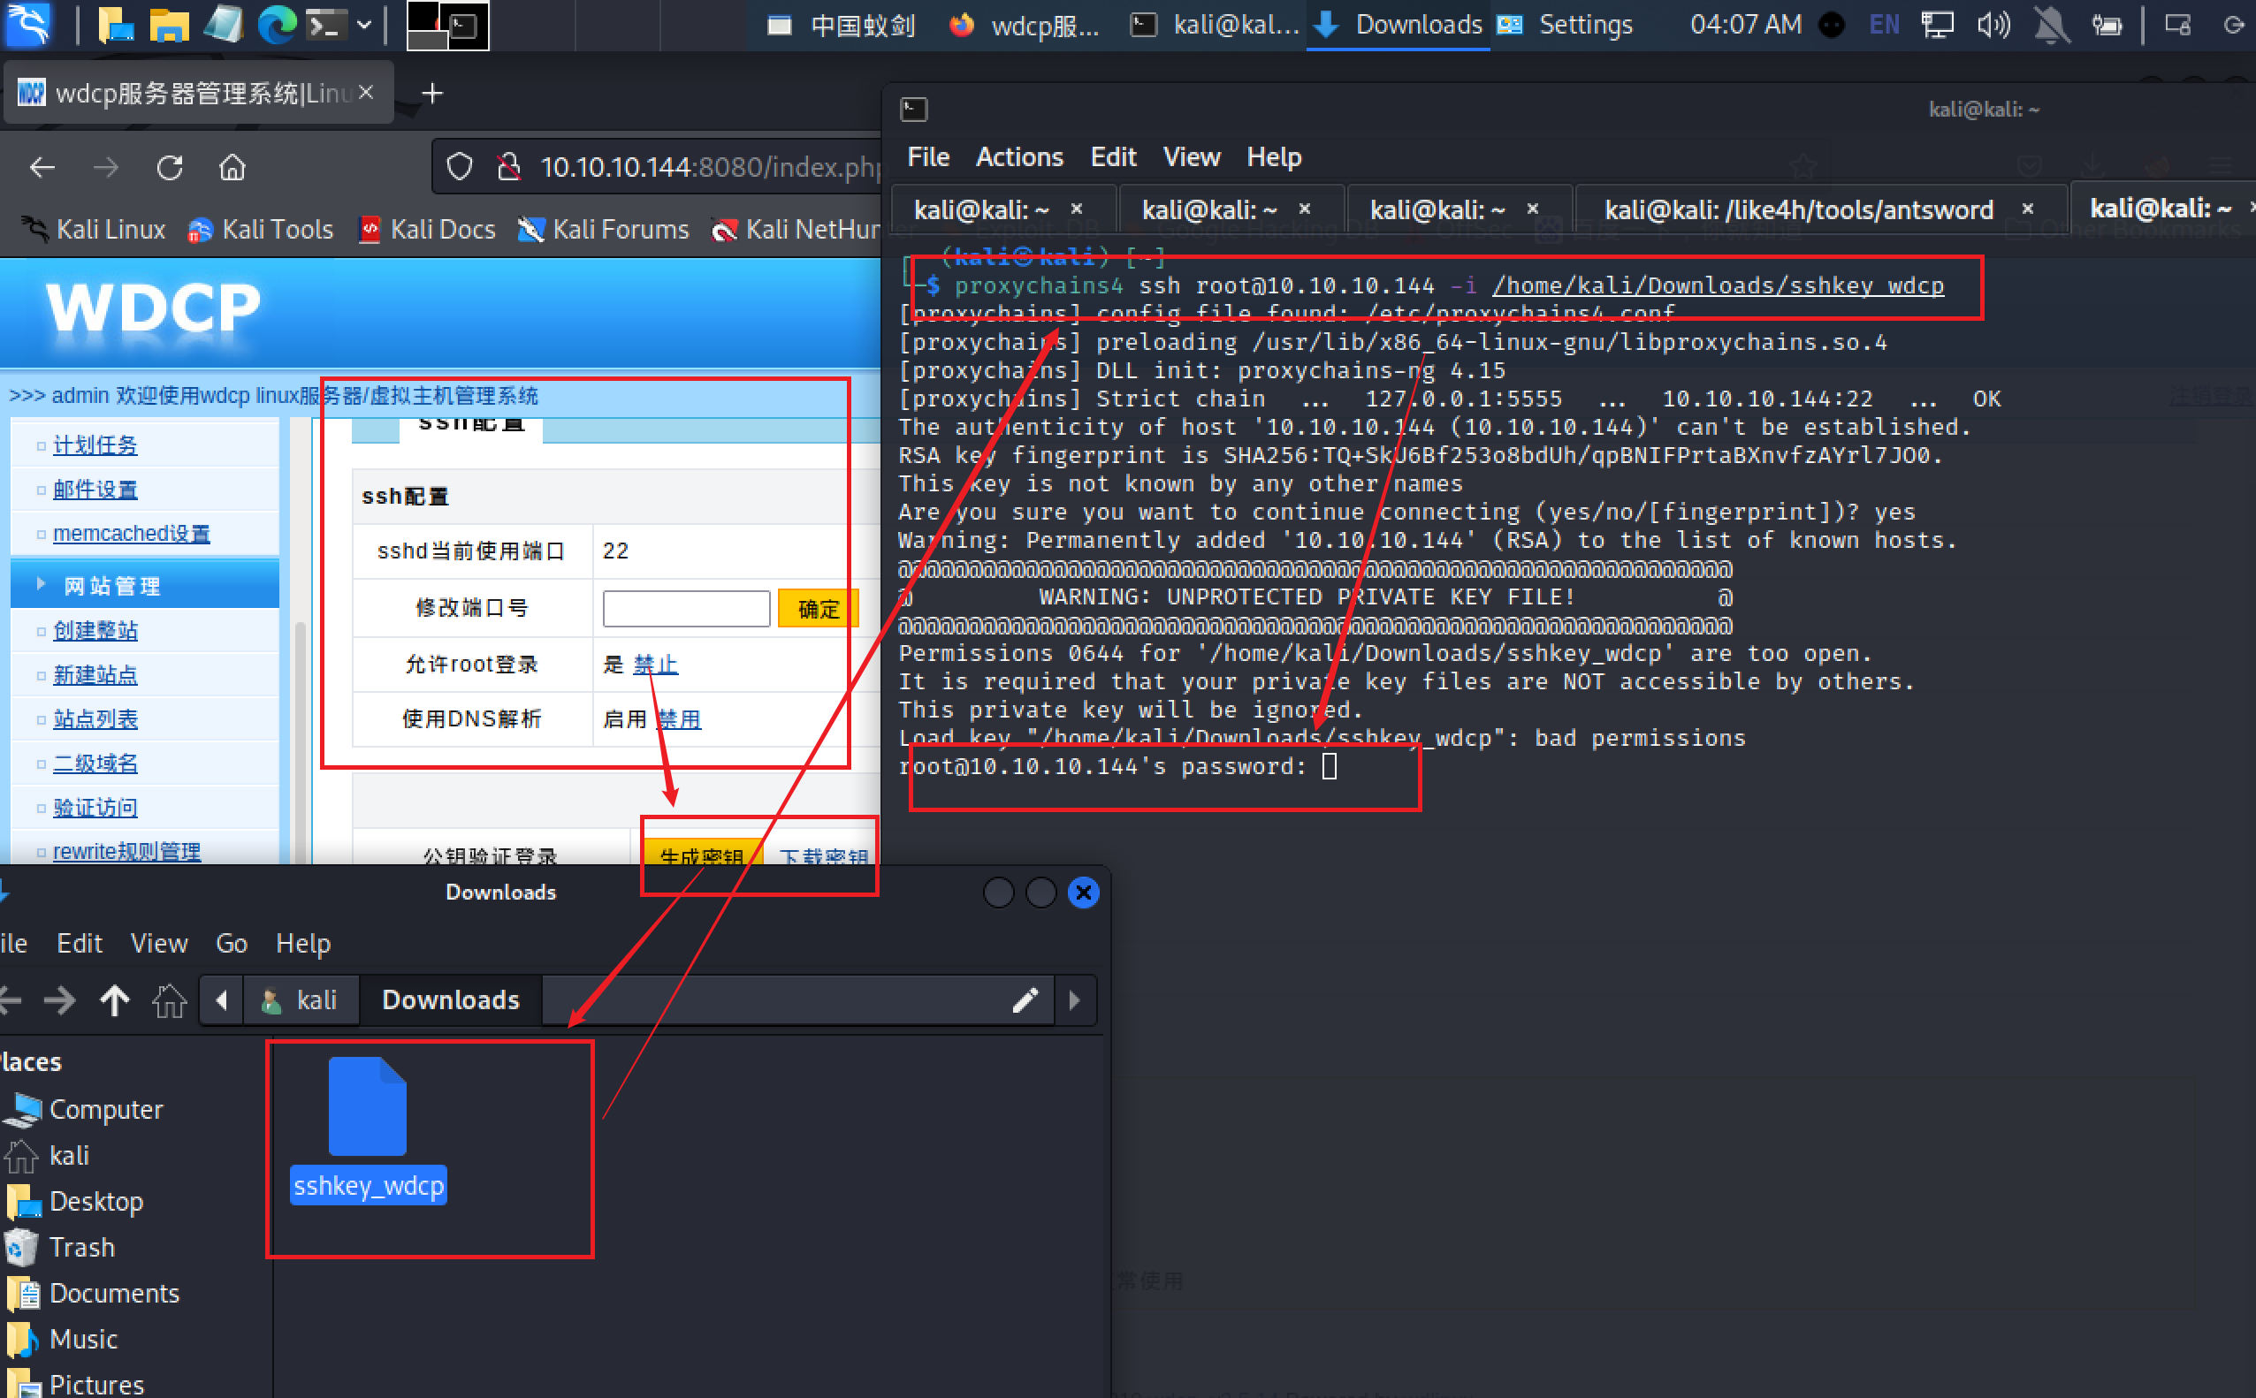Image resolution: width=2256 pixels, height=1398 pixels.
Task: Click the browser home icon
Action: pyautogui.click(x=232, y=167)
